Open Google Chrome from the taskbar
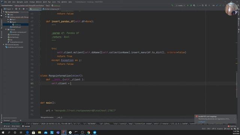 coord(88,132)
